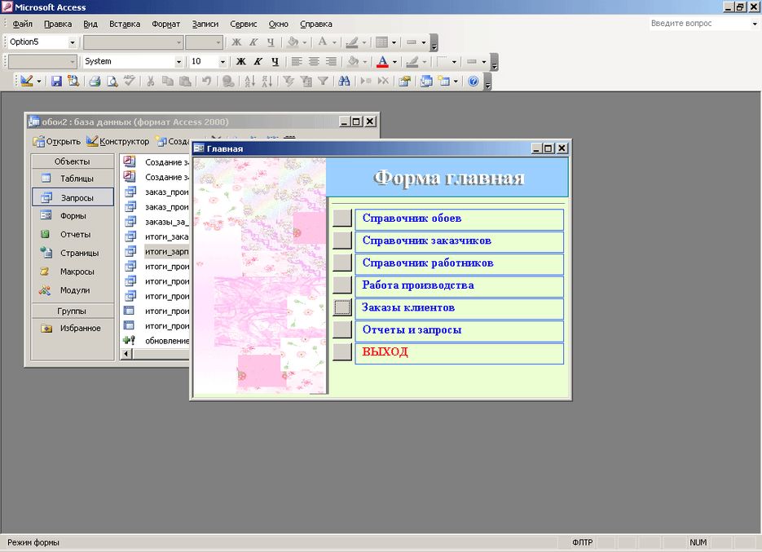
Task: Show the Database Window via its toolbar icon
Action: click(426, 82)
